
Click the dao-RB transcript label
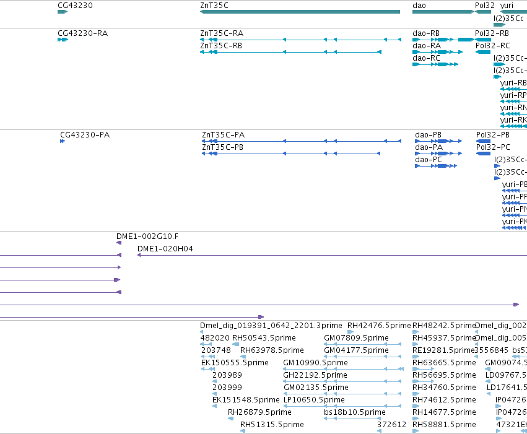click(x=426, y=33)
